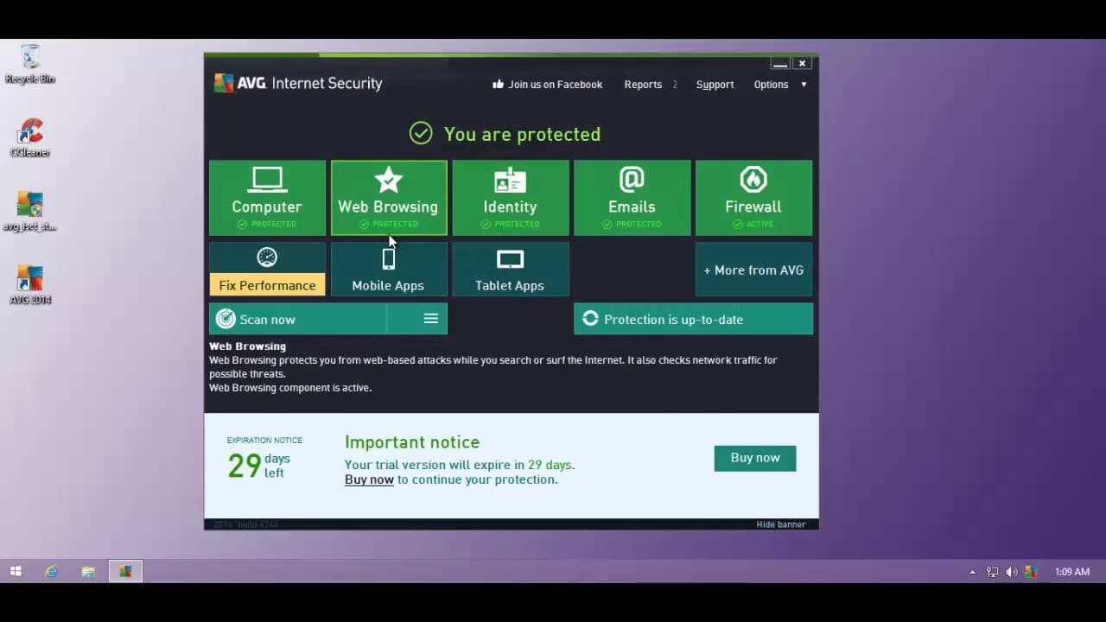Launch the Fix Performance gauge tile
1106x622 pixels.
click(x=267, y=270)
